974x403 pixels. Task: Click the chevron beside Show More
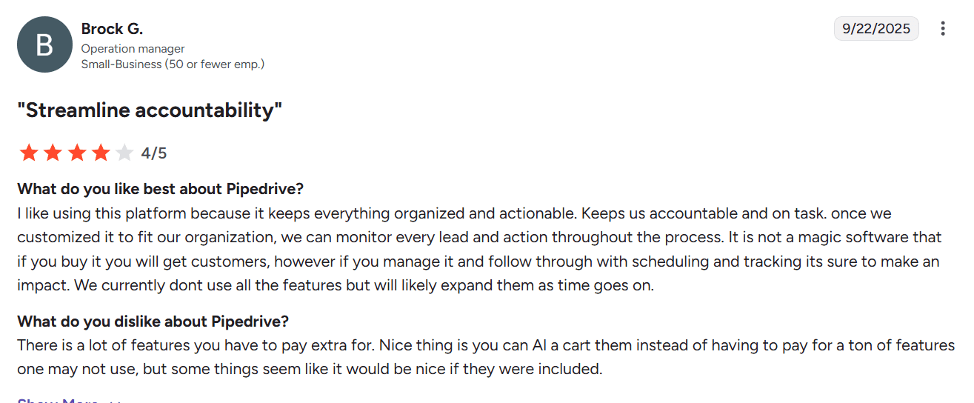(114, 401)
